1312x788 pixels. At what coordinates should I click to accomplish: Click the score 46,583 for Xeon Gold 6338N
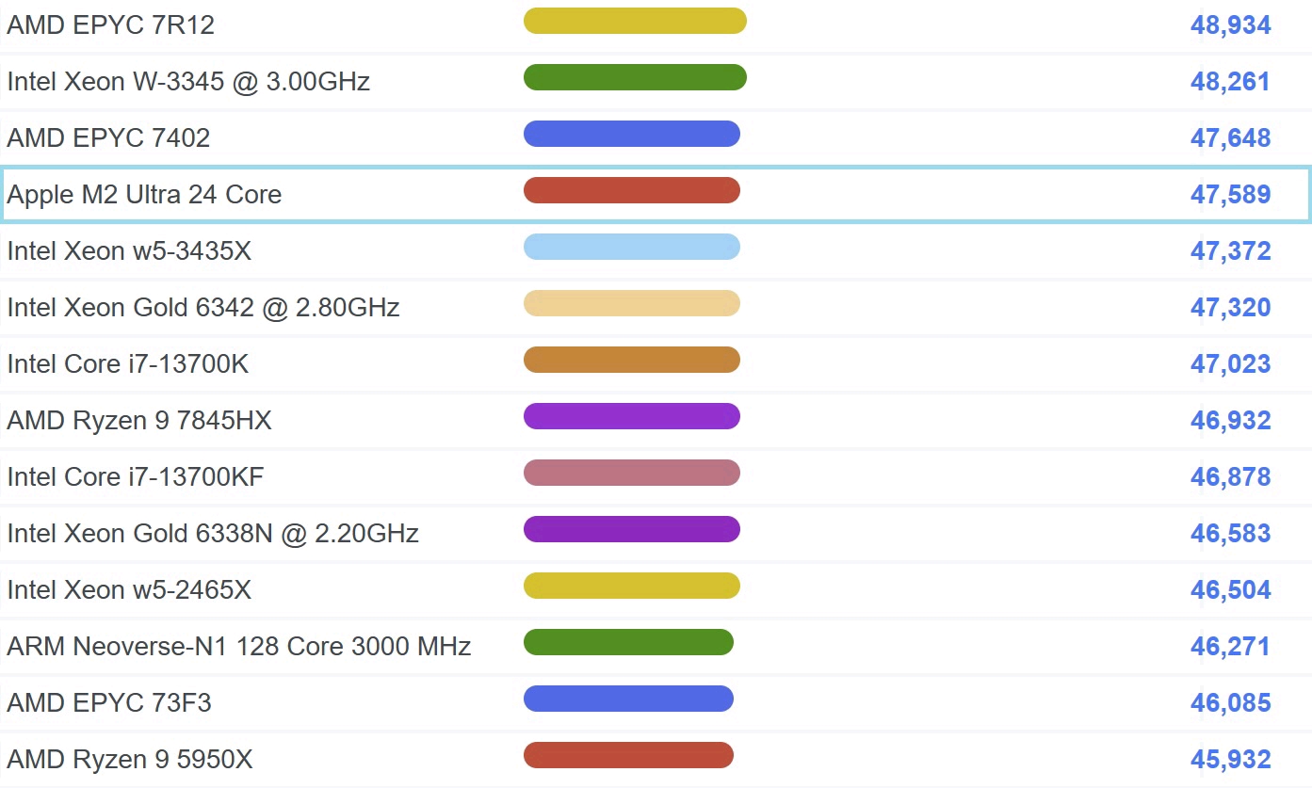pyautogui.click(x=1231, y=534)
